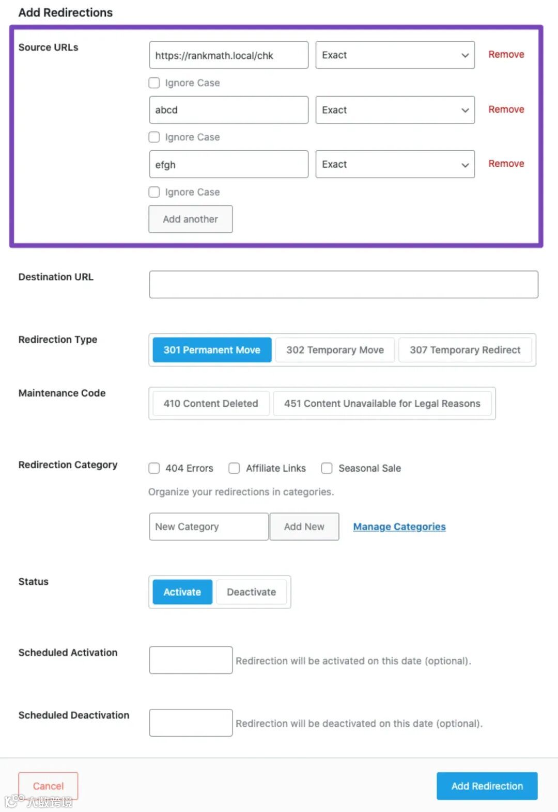Tick the Seasonal Sale category

[327, 468]
